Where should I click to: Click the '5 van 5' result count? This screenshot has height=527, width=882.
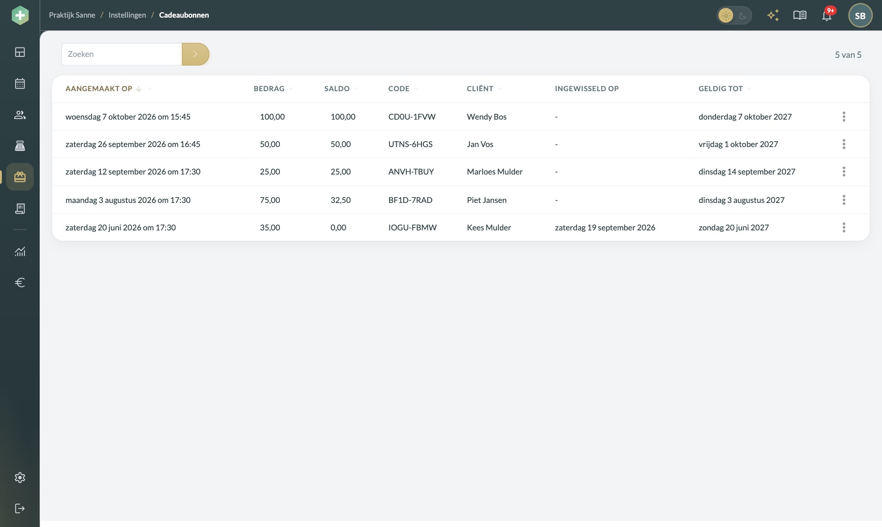[848, 55]
